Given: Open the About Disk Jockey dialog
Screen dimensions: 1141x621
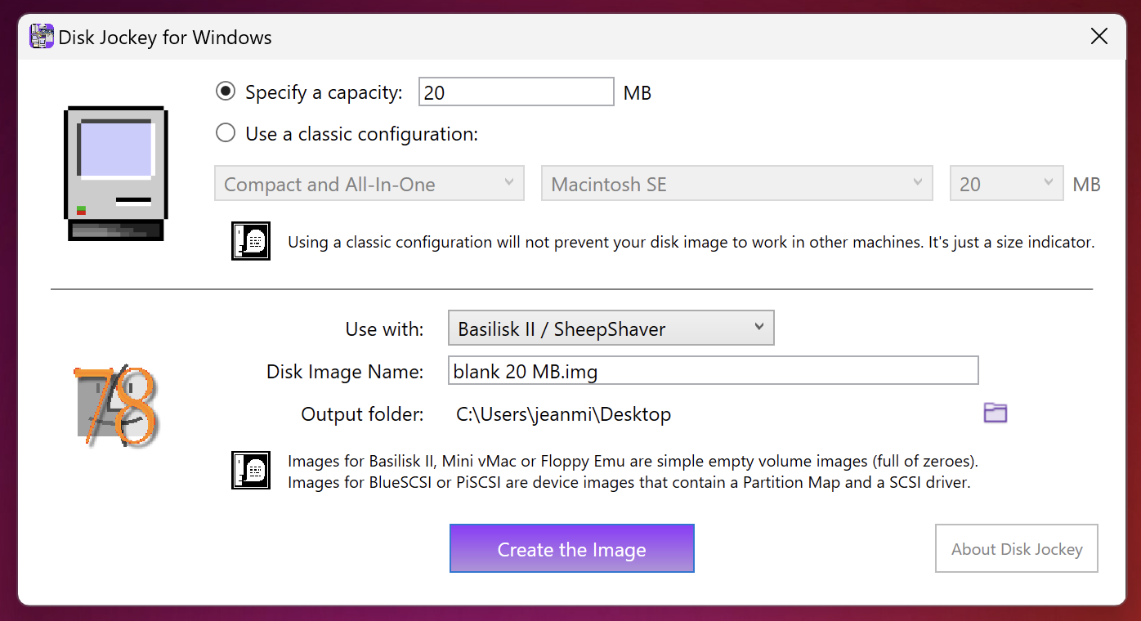Looking at the screenshot, I should coord(1017,548).
